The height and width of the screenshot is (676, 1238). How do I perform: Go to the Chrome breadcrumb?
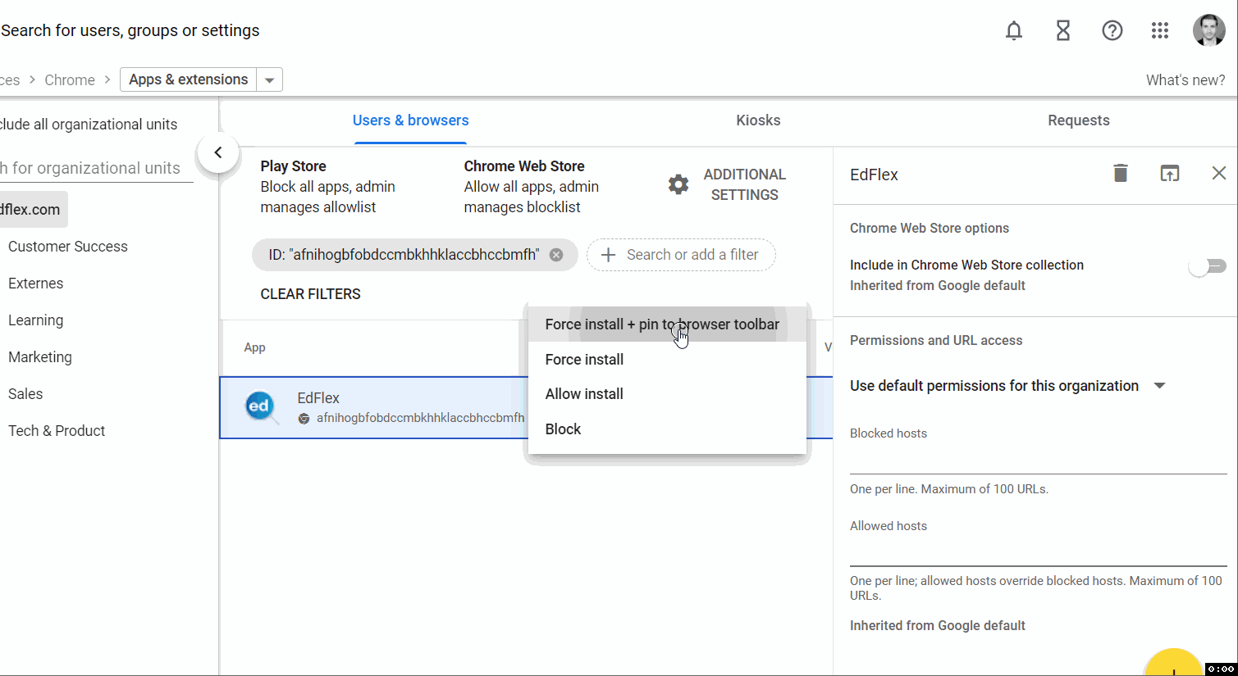pos(70,80)
